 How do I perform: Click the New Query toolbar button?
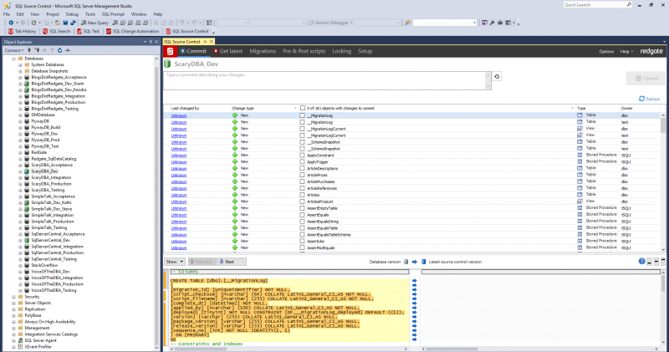coord(94,23)
